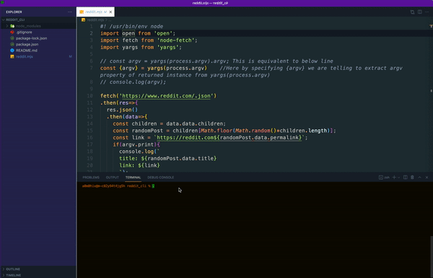Click 'const children' on line 14

(x=135, y=123)
